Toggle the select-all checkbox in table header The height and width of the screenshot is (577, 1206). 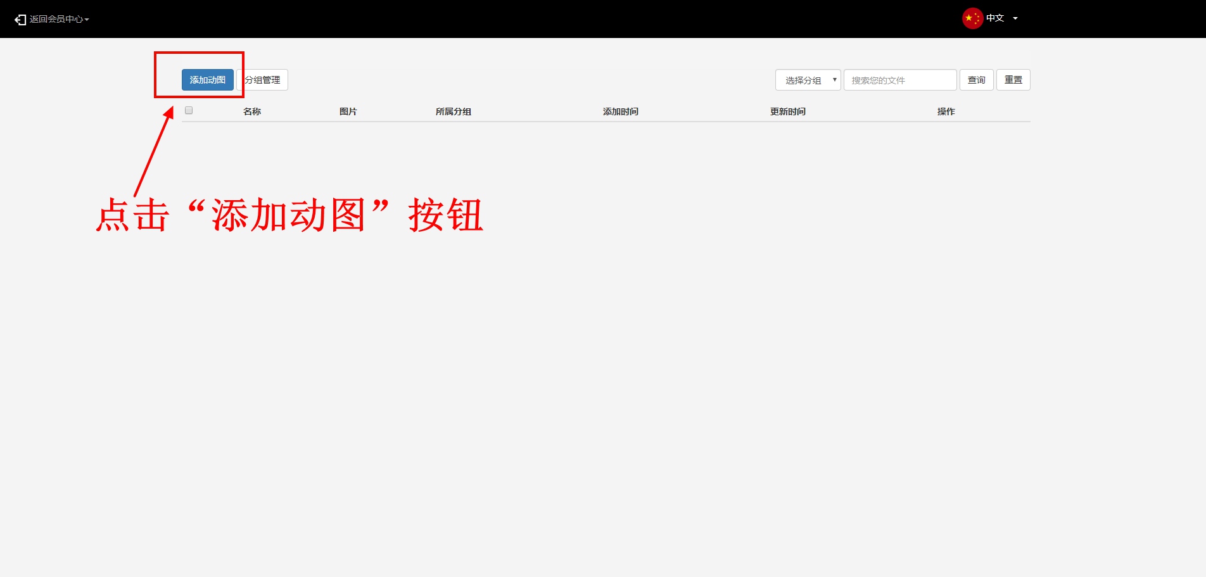189,110
